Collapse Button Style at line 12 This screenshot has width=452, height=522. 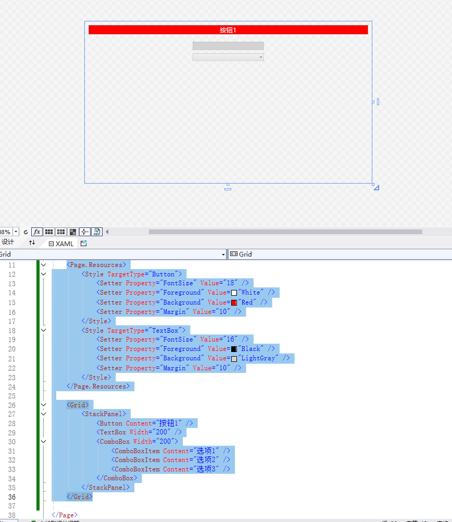(44, 274)
